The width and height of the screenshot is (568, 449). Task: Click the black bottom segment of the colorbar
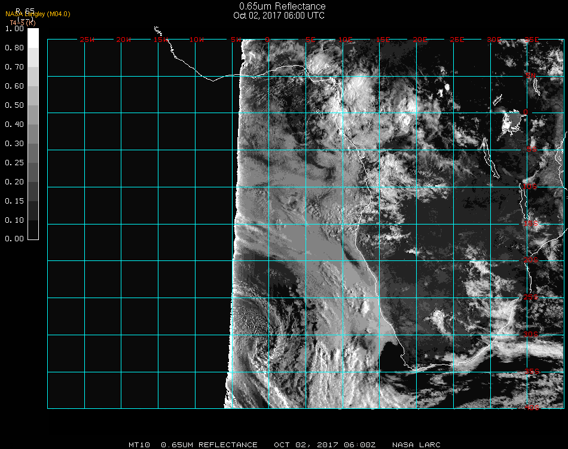33,230
